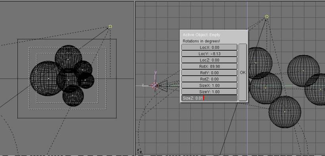
Task: Adjust the SizeX 1.00 field
Action: click(x=210, y=86)
